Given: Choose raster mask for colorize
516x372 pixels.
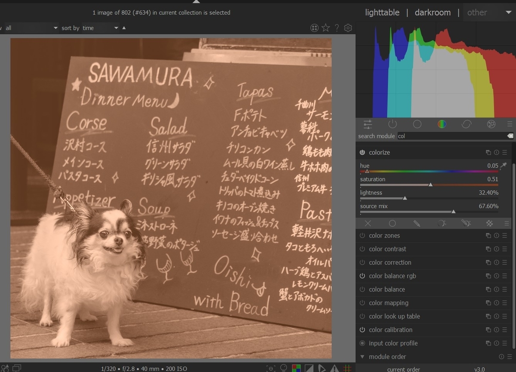Looking at the screenshot, I should (x=490, y=224).
